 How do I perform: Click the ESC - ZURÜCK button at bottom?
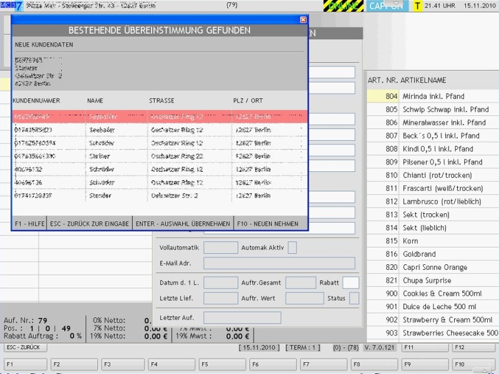click(x=26, y=347)
